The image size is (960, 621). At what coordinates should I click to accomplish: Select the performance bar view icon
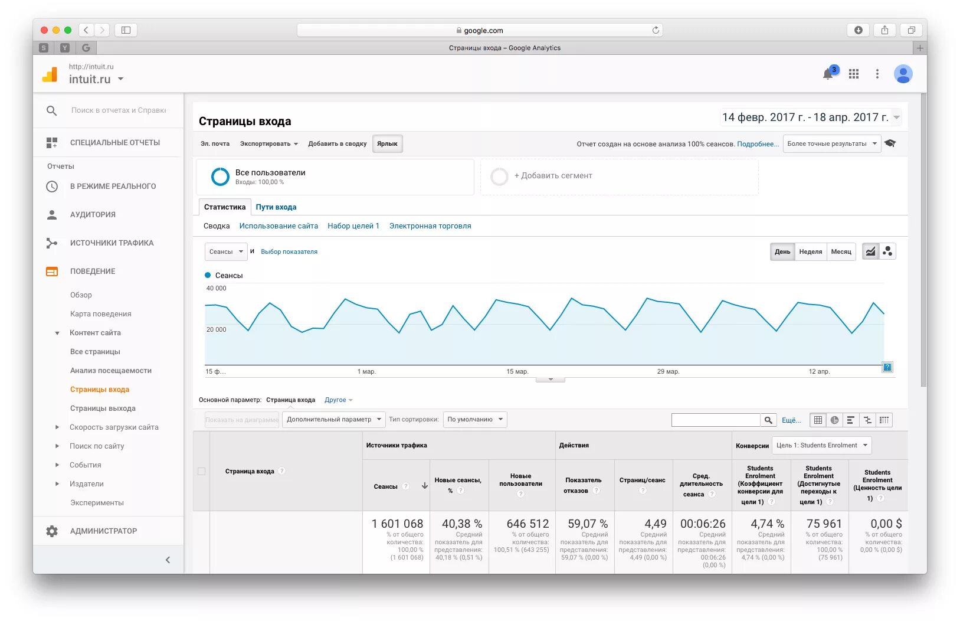click(x=851, y=420)
